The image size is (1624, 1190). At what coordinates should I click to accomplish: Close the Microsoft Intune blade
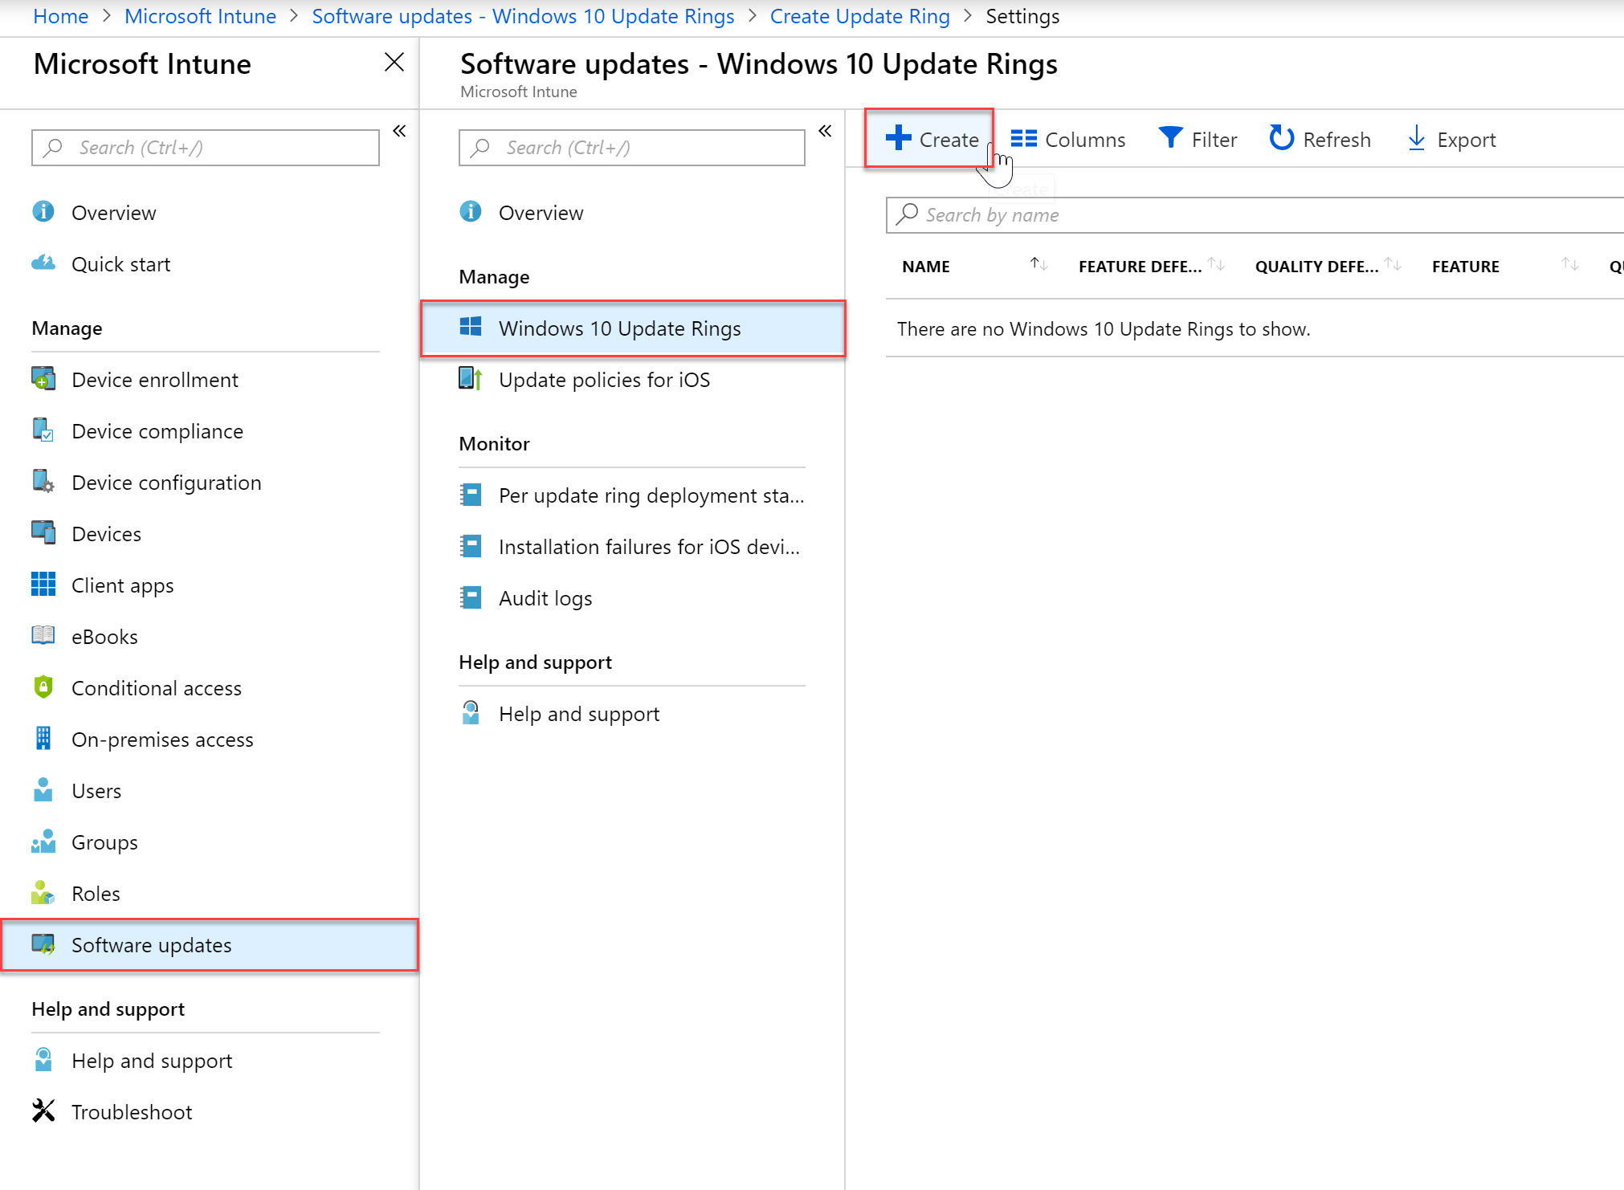pos(394,63)
